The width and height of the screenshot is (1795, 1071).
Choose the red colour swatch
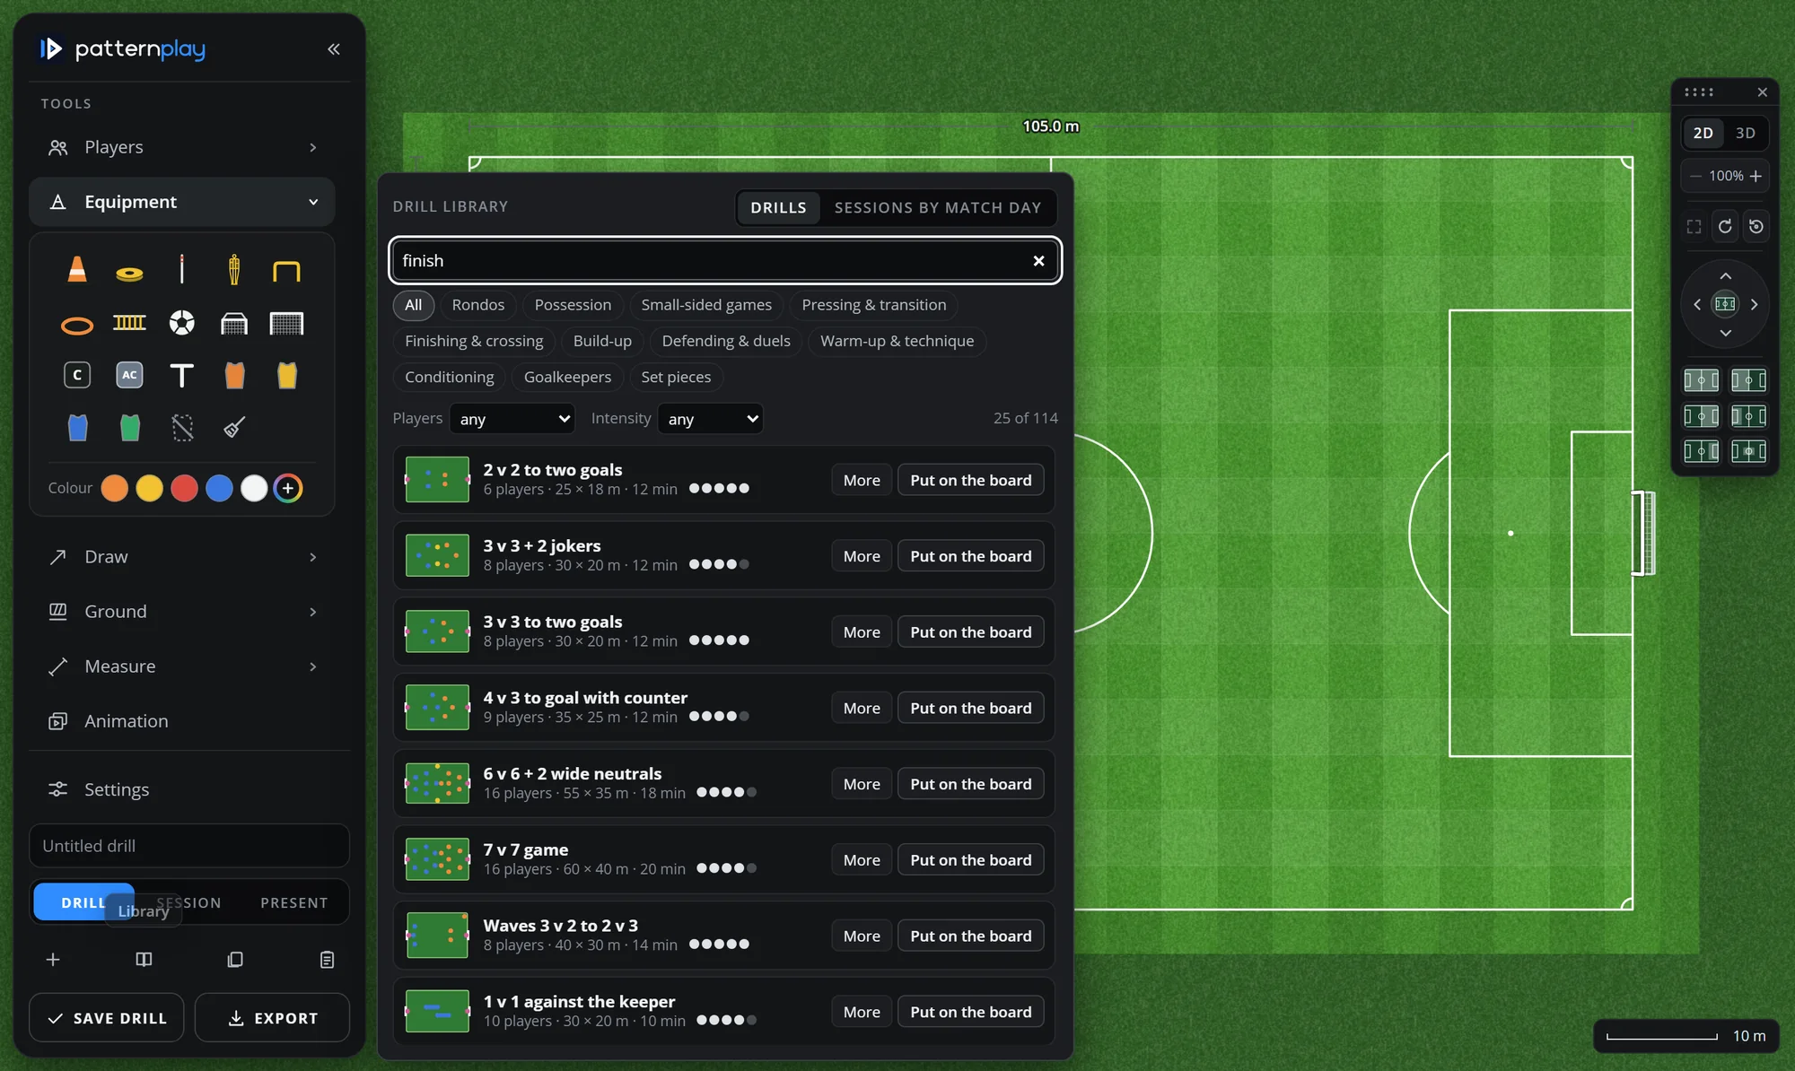click(x=184, y=488)
